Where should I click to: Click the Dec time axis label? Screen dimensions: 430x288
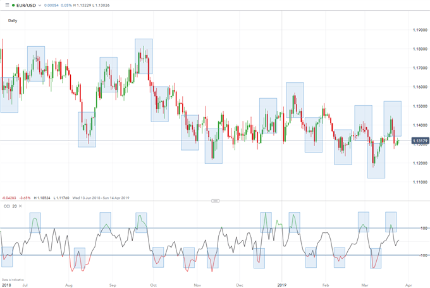240,285
